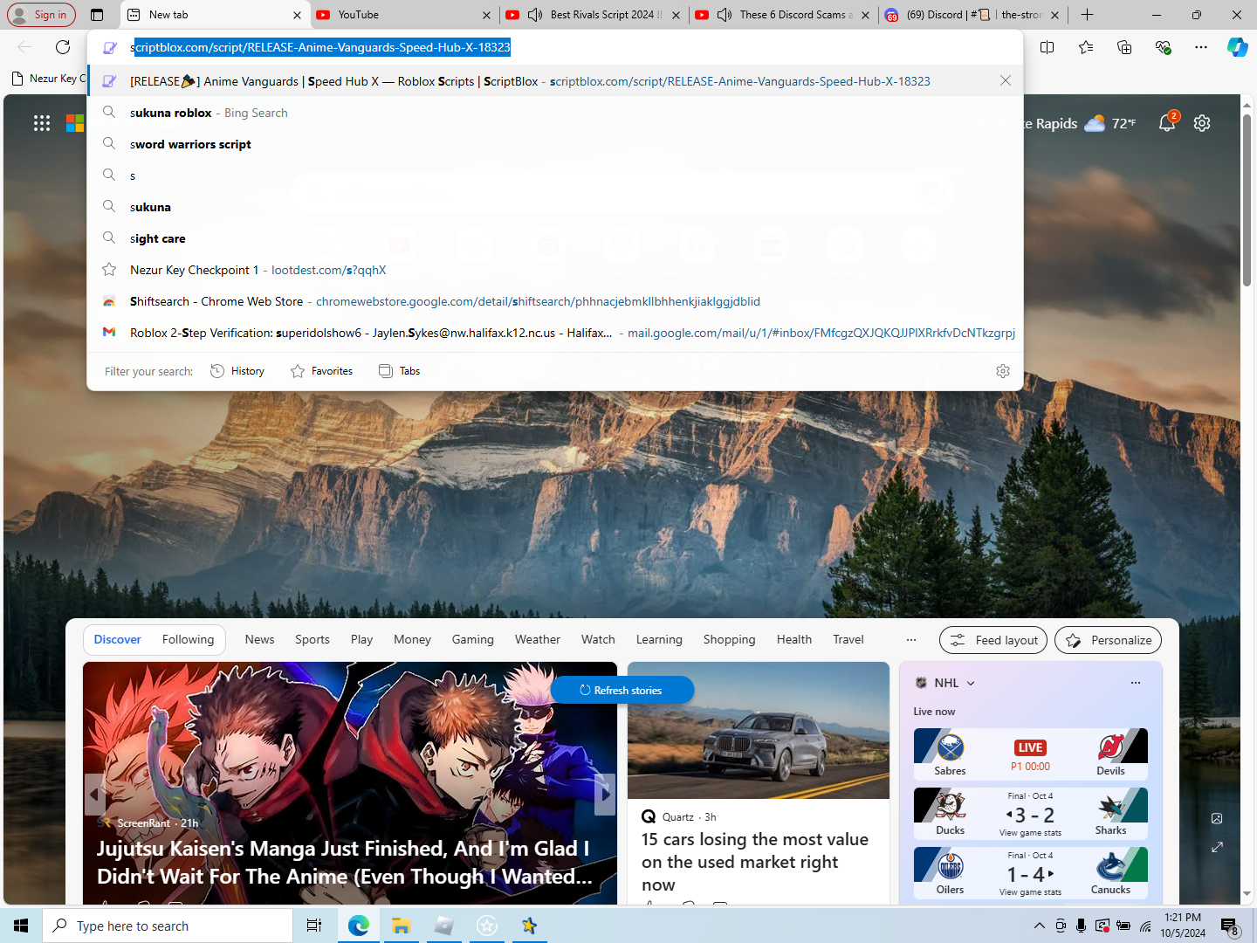This screenshot has width=1257, height=943.
Task: Open the split screen icon
Action: pos(1047,47)
